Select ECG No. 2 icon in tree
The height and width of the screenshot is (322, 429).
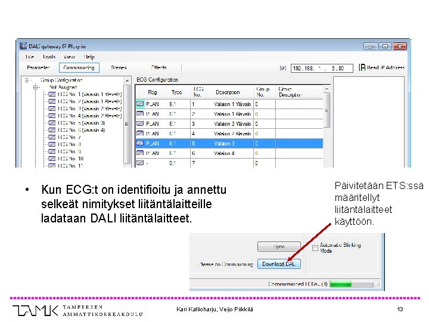(52, 101)
